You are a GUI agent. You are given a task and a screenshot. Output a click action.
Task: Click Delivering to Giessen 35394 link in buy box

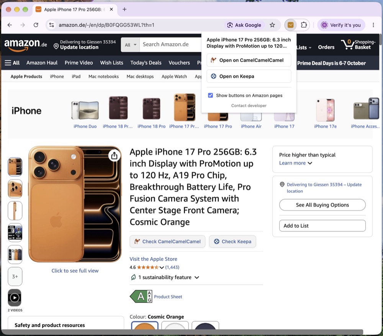tap(324, 188)
